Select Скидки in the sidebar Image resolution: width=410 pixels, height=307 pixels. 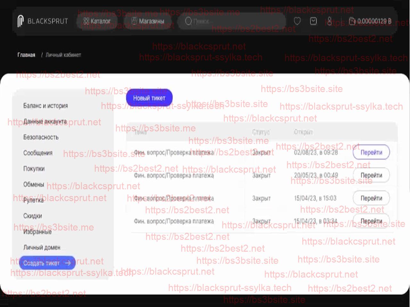pos(32,216)
